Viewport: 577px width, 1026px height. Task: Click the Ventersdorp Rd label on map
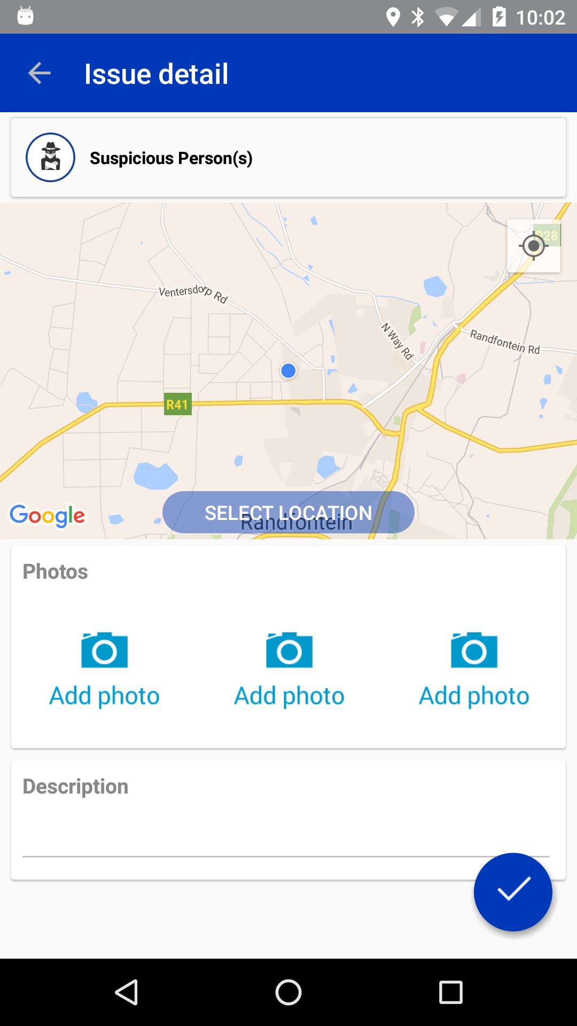coord(193,293)
